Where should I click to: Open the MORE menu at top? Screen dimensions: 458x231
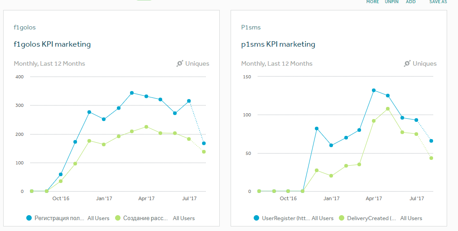coord(372,2)
